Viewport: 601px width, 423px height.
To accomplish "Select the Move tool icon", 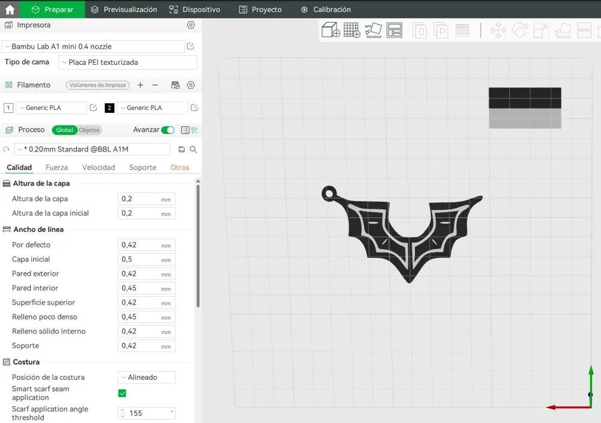I will click(498, 30).
